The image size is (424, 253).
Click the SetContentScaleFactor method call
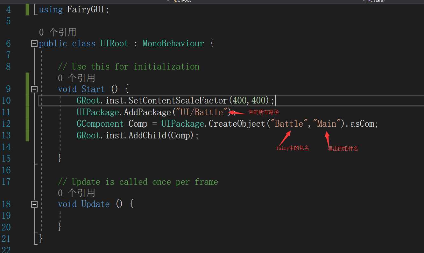coord(178,101)
